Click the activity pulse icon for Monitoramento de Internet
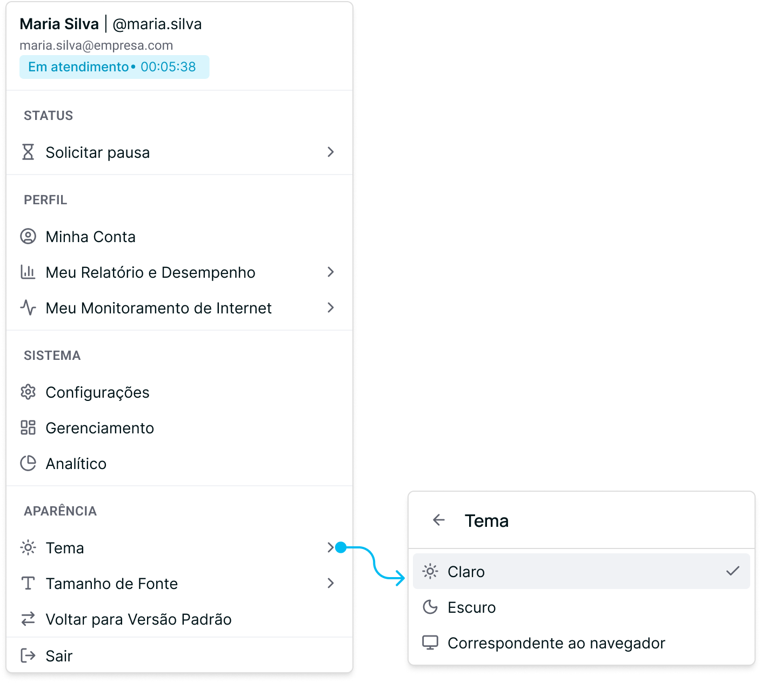Image resolution: width=761 pixels, height=683 pixels. (28, 307)
